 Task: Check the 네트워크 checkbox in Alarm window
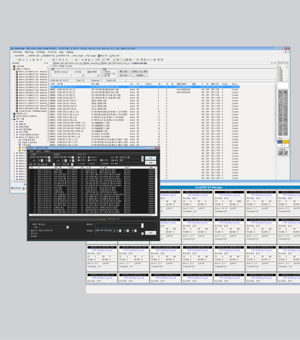(101, 164)
